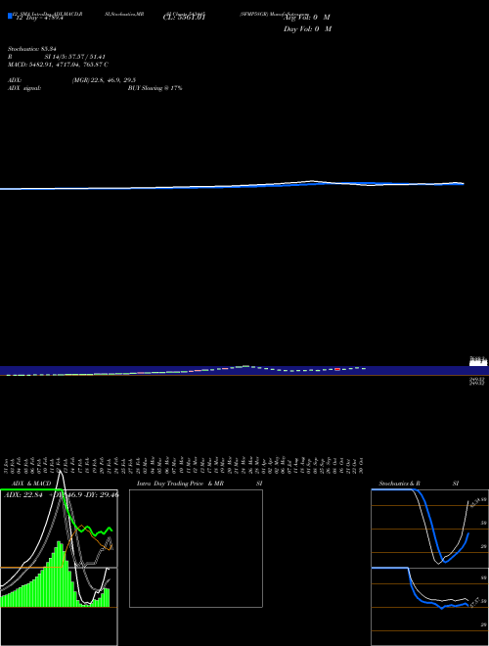This screenshot has width=489, height=646.
Task: Click the white price scale box at right edge
Action: pyautogui.click(x=478, y=362)
